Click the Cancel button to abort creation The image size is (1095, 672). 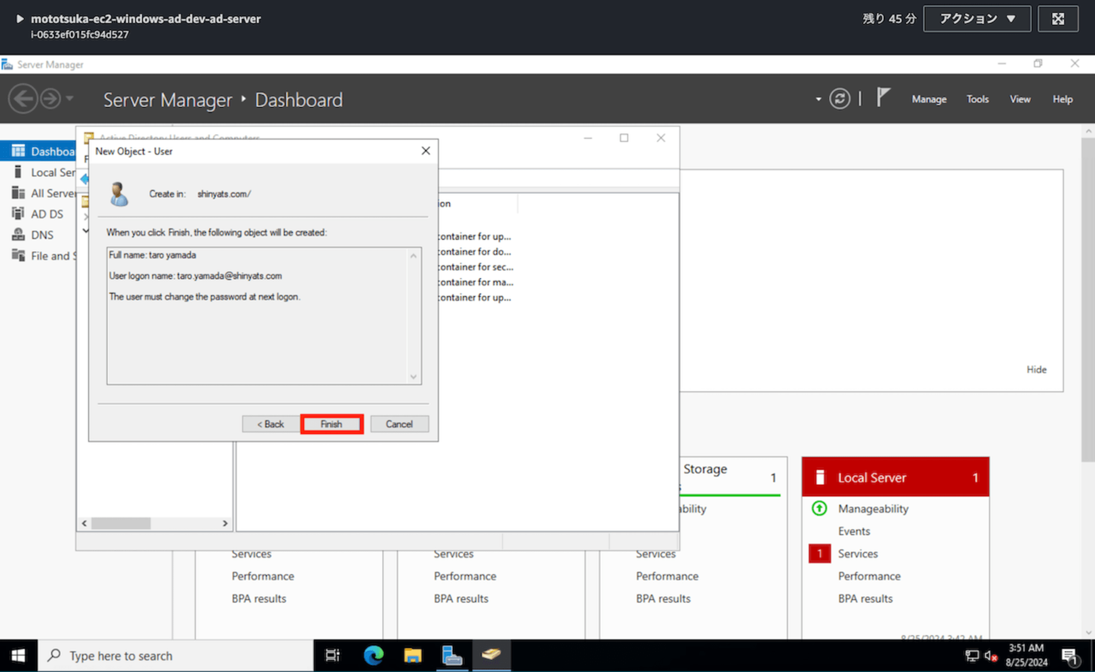pyautogui.click(x=398, y=423)
